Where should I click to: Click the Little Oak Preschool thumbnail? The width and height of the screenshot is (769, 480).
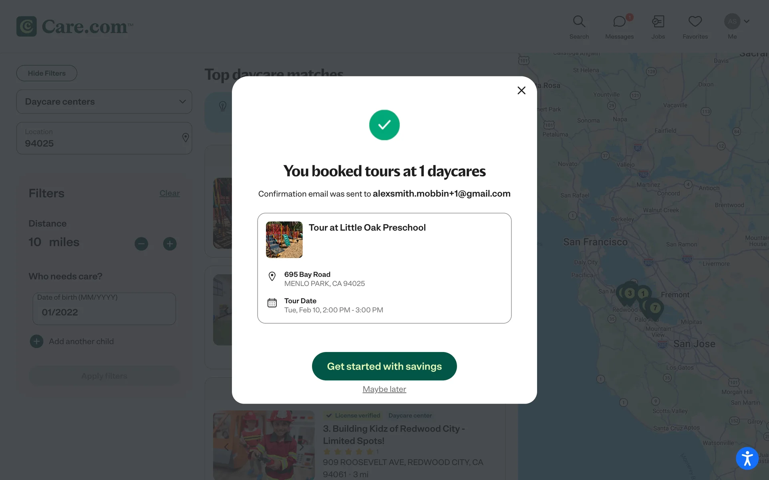coord(284,240)
